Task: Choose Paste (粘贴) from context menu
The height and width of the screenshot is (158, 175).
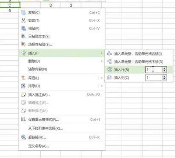Action: (x=62, y=28)
